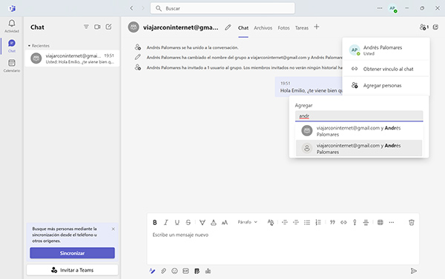Toggle bold formatting
This screenshot has height=279, width=445.
tap(155, 222)
